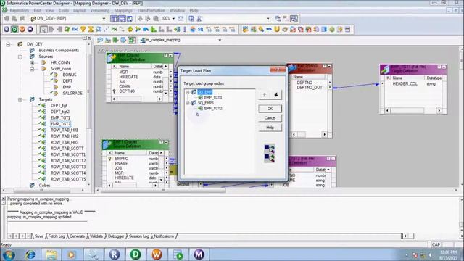Open Source Analyzer tool icon above workspace
This screenshot has height=261, width=464.
100,40
